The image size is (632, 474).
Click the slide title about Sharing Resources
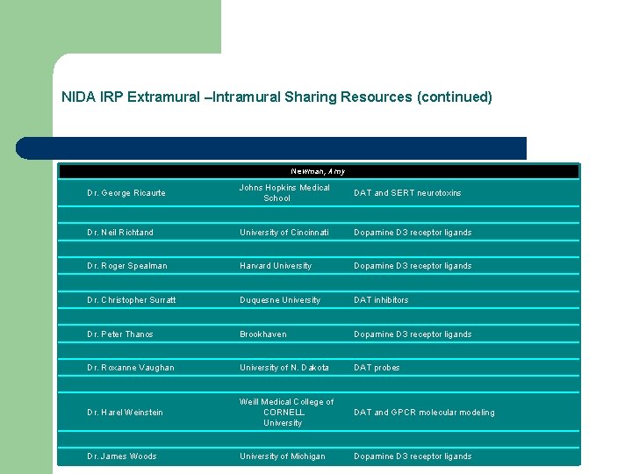click(276, 97)
